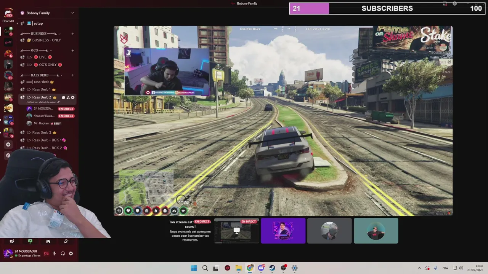Viewport: 488px width, 274px height.
Task: Open Rass Derb 2 channel settings gear
Action: (x=73, y=97)
